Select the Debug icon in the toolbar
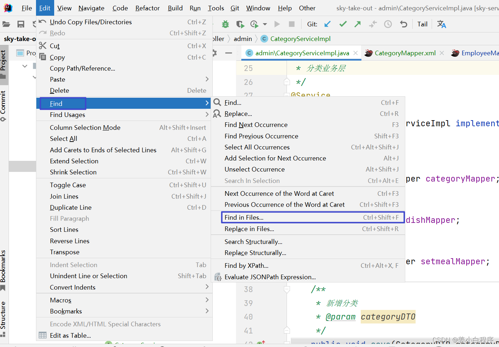 225,24
